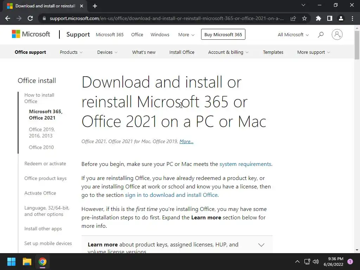Click the address bar URL field

click(167, 18)
